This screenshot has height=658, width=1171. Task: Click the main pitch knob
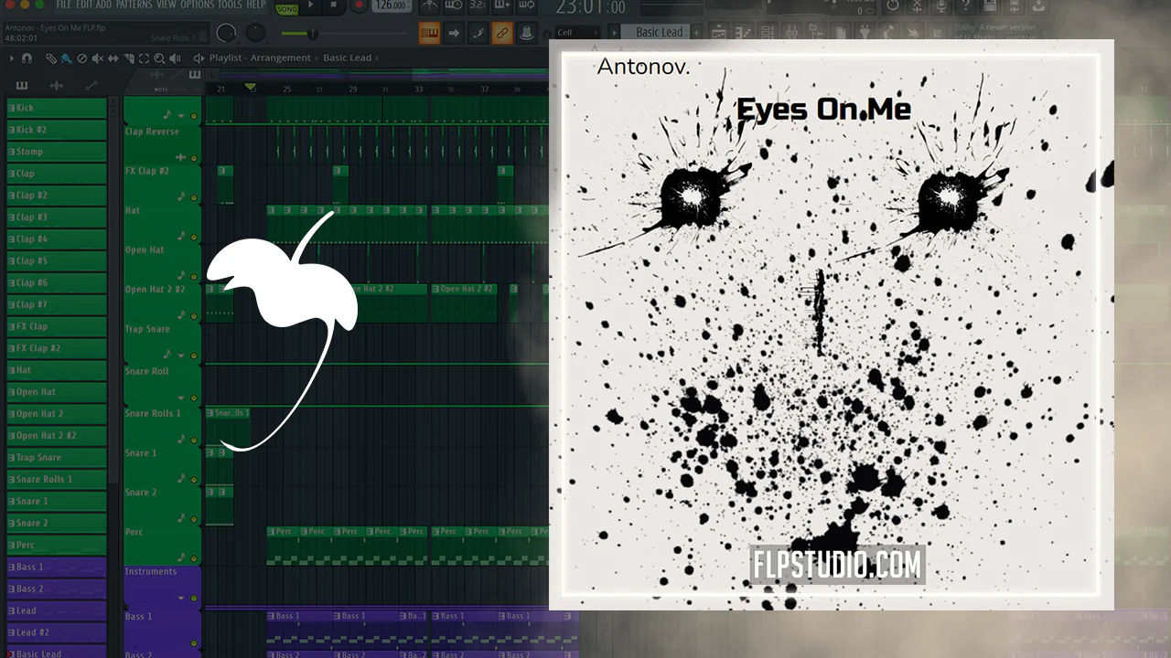256,34
